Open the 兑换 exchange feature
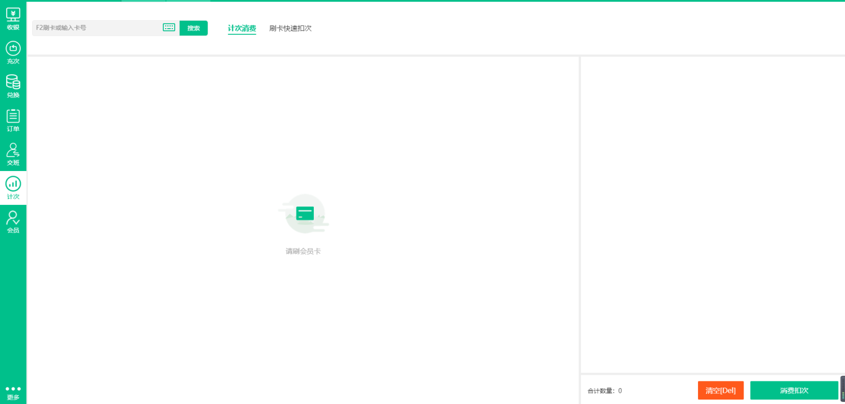This screenshot has height=404, width=845. point(13,86)
